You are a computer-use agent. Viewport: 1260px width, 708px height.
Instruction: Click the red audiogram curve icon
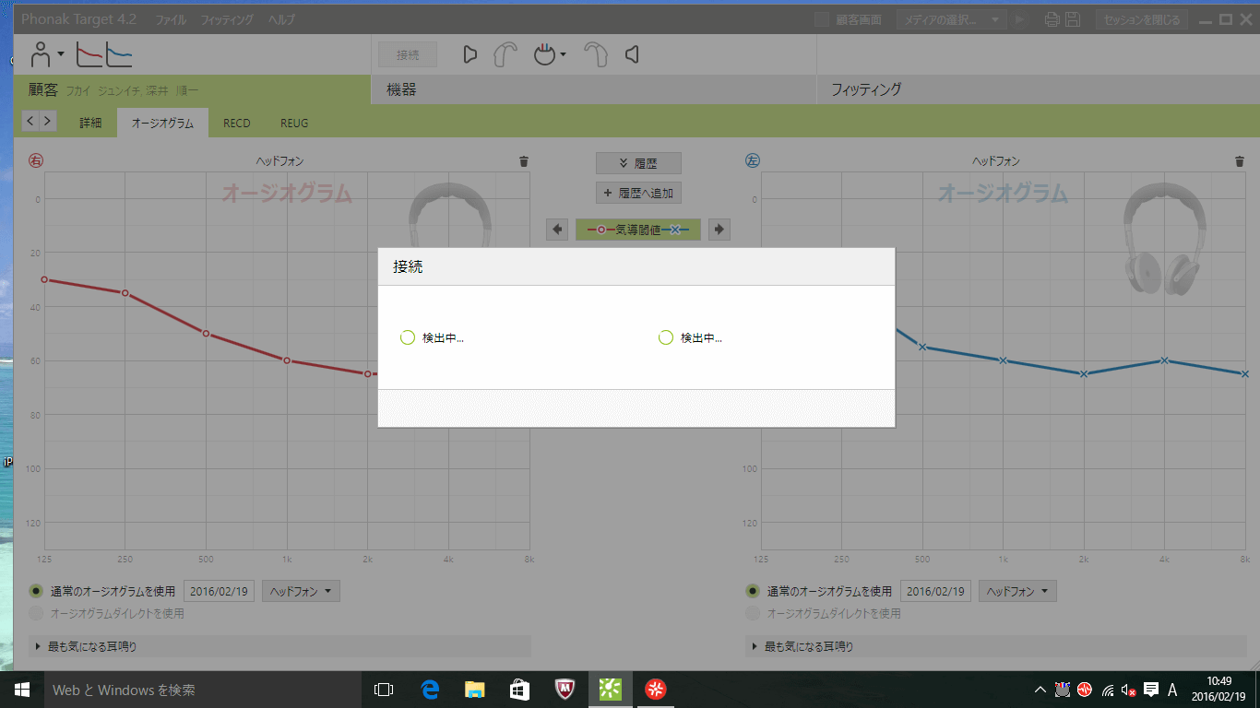click(x=89, y=55)
